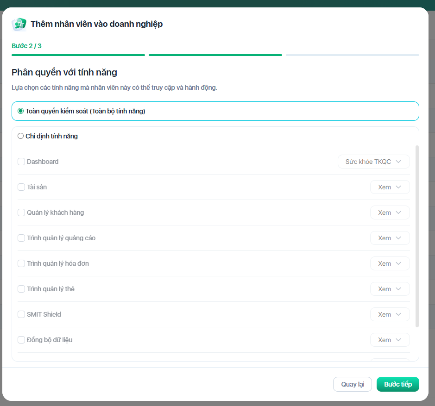The width and height of the screenshot is (435, 406).
Task: Check the Quản lý khách hàng checkbox
Action: (21, 212)
